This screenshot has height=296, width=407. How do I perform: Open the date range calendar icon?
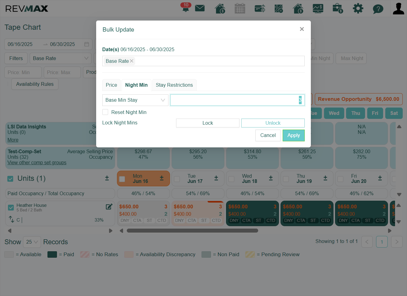point(87,44)
